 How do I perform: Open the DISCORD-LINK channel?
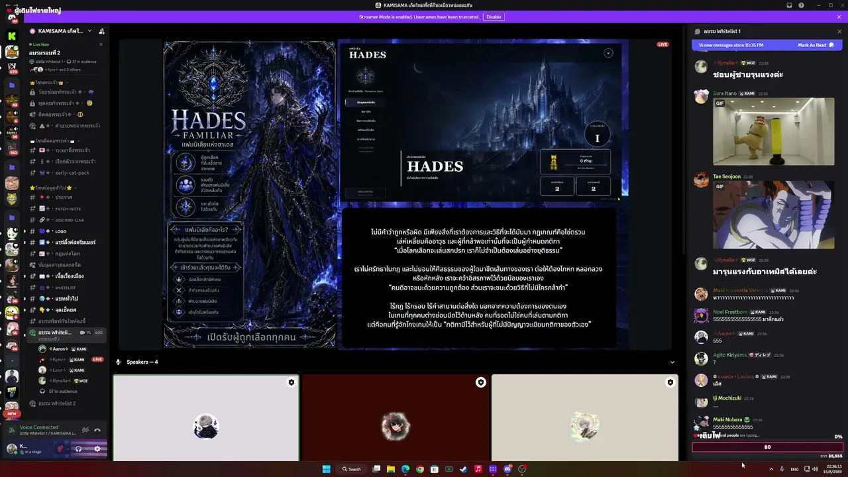coord(66,220)
